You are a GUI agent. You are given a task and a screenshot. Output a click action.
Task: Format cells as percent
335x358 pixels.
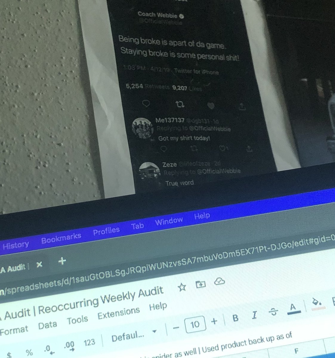pos(29,352)
